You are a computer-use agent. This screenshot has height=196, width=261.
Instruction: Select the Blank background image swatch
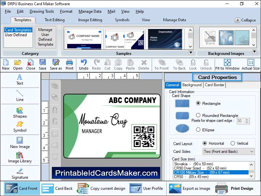[210, 38]
